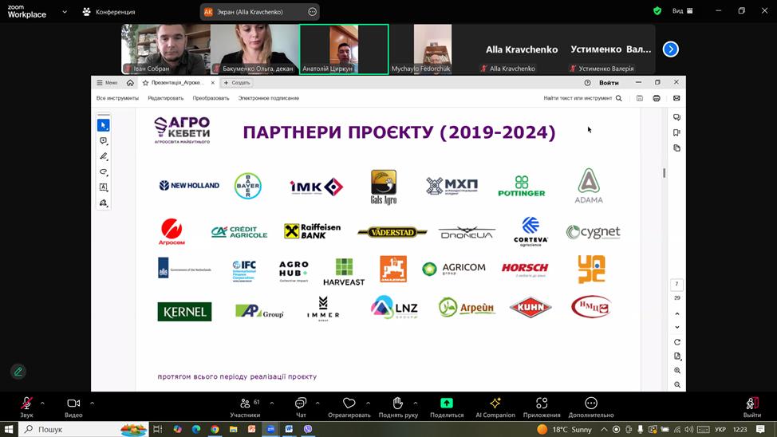Select the highlighter pen tool in Acrobat

click(x=104, y=156)
